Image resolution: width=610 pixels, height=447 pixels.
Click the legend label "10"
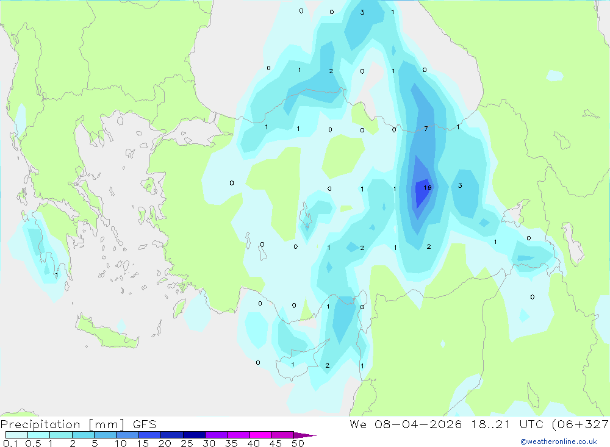pyautogui.click(x=121, y=443)
